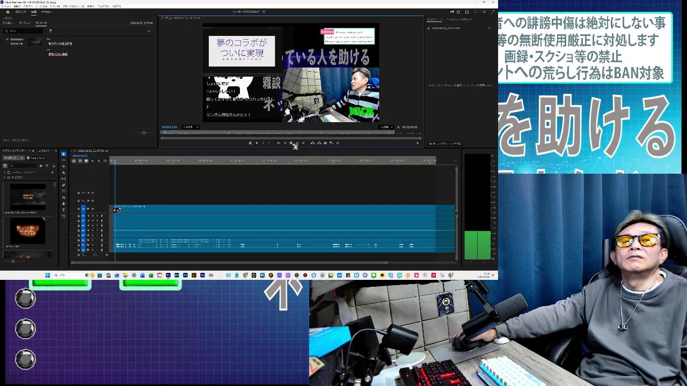Expand the Libraries folder in templates browser

click(4, 177)
